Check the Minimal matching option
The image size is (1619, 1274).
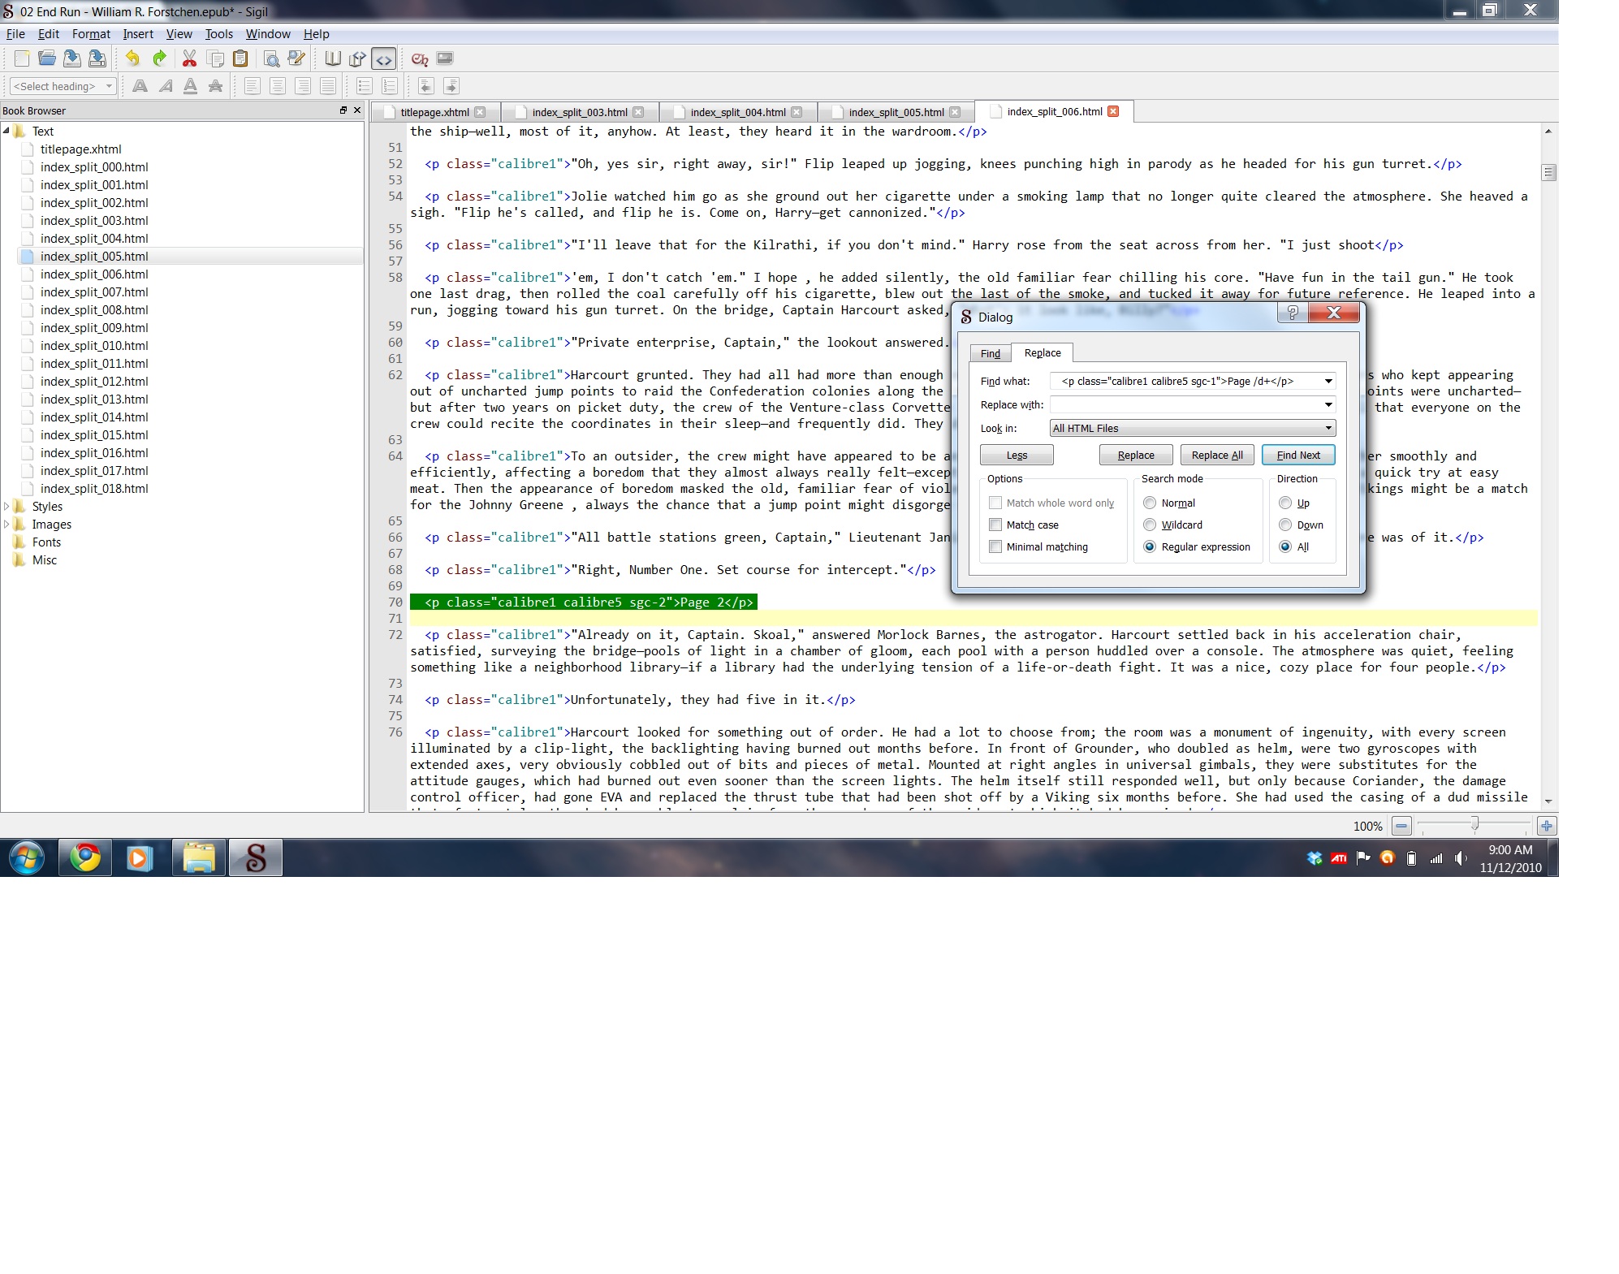(x=995, y=546)
